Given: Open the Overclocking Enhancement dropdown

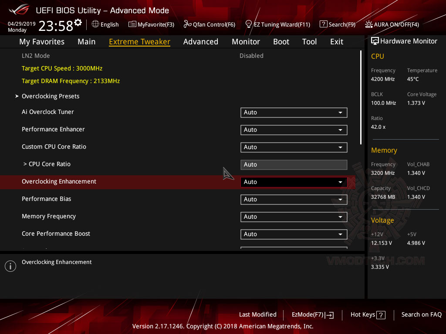Looking at the screenshot, I should (294, 182).
